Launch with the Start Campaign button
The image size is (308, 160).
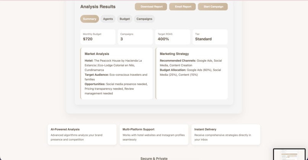(213, 6)
